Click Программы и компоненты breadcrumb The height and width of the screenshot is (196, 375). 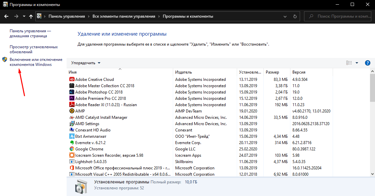(188, 16)
